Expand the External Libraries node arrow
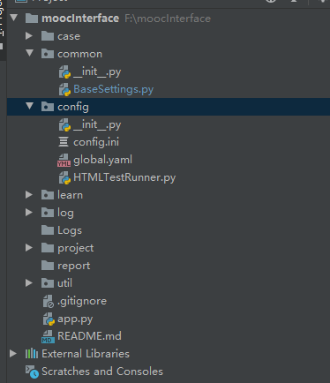The image size is (330, 383). tap(13, 354)
